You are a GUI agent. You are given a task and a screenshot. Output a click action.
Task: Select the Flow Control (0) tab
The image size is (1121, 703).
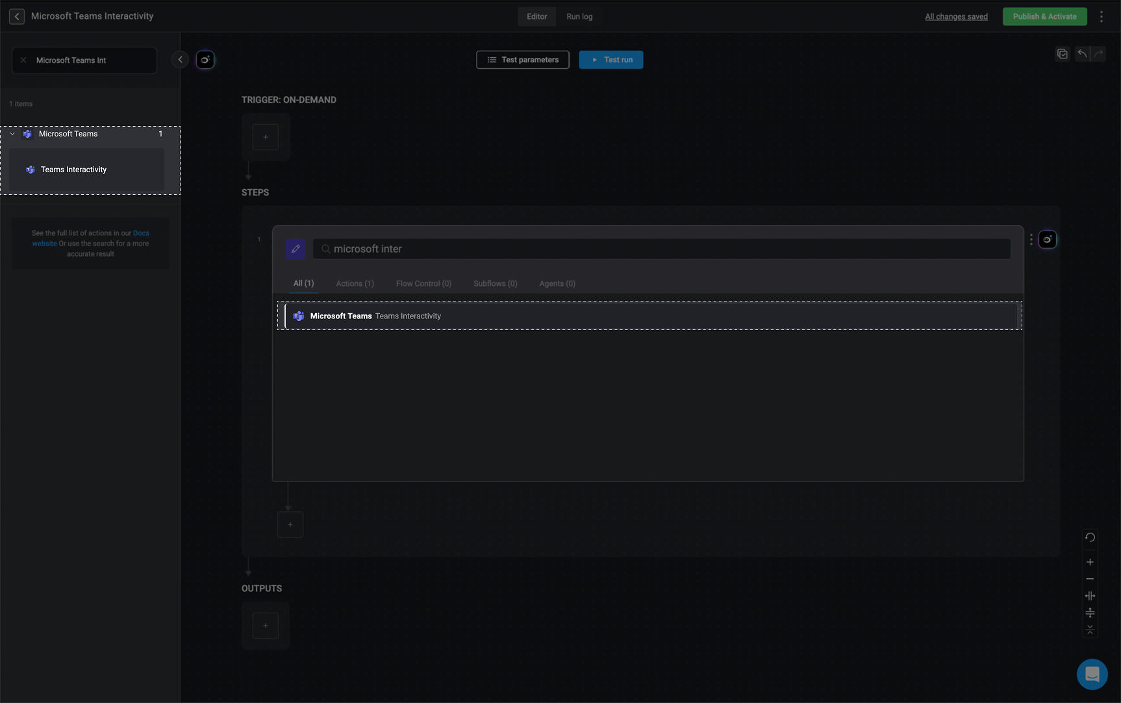pyautogui.click(x=423, y=284)
